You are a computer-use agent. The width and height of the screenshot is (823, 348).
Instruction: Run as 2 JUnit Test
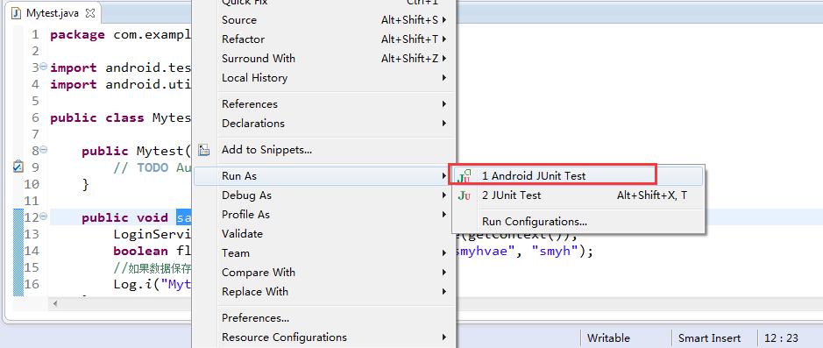point(578,195)
